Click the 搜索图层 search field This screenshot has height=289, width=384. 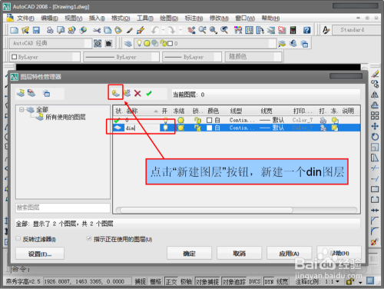click(63, 208)
